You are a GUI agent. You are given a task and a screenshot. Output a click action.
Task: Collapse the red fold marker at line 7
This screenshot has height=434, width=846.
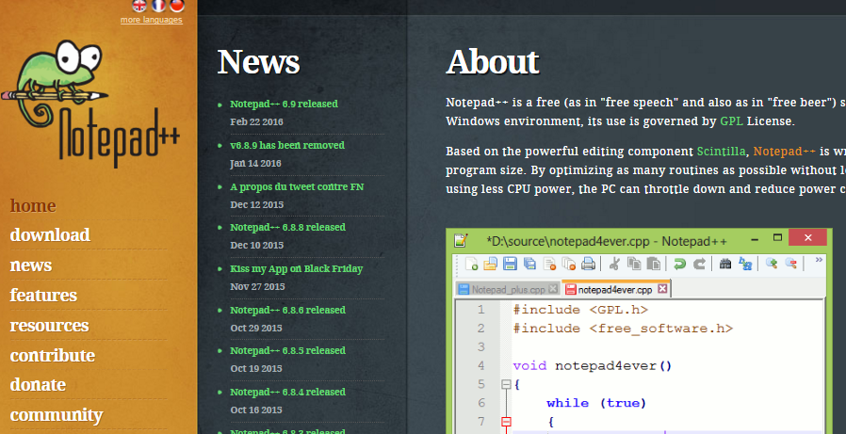click(506, 421)
